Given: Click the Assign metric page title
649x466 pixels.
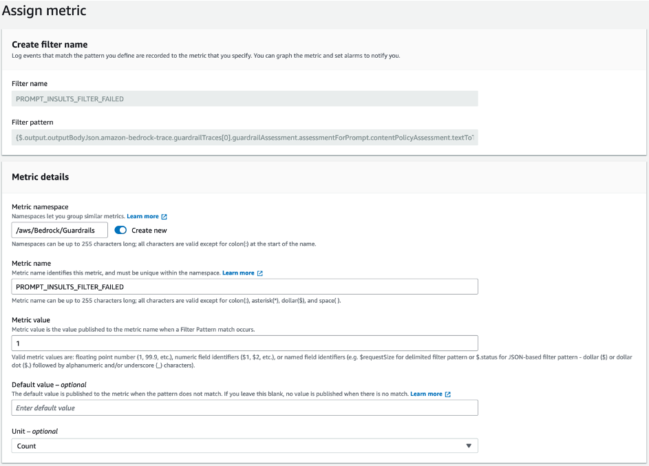Looking at the screenshot, I should point(44,10).
